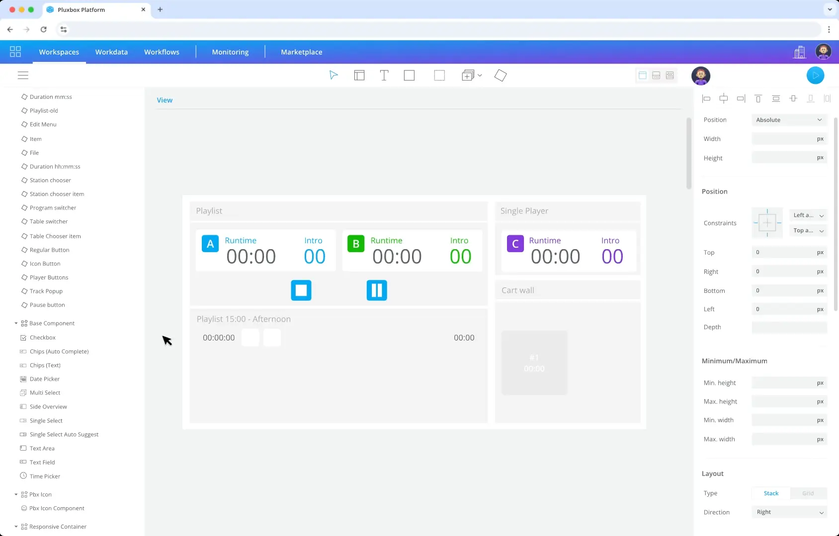Image resolution: width=839 pixels, height=536 pixels.
Task: Select the rotated component tool icon
Action: tap(501, 75)
